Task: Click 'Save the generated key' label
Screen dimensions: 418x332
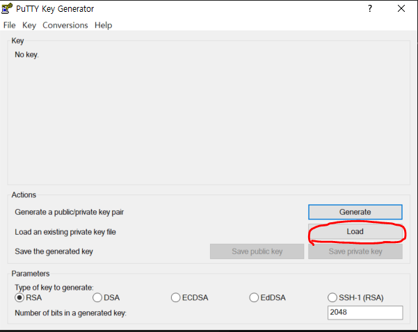Action: pyautogui.click(x=54, y=251)
